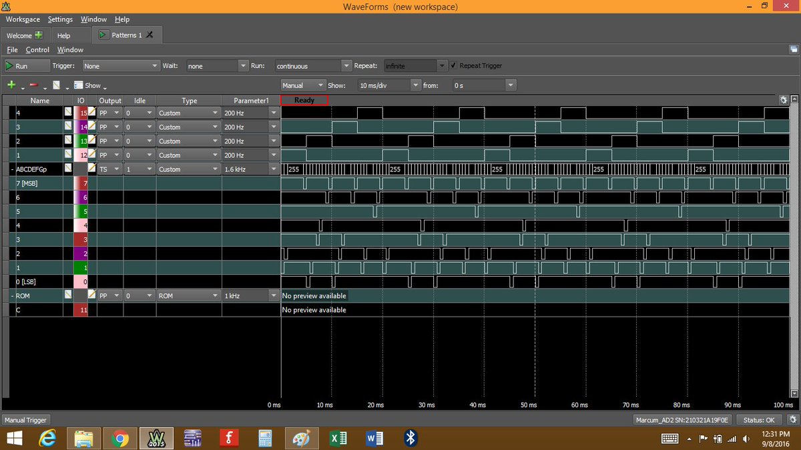Click the Bluetooth icon in the taskbar
801x450 pixels.
pyautogui.click(x=411, y=438)
